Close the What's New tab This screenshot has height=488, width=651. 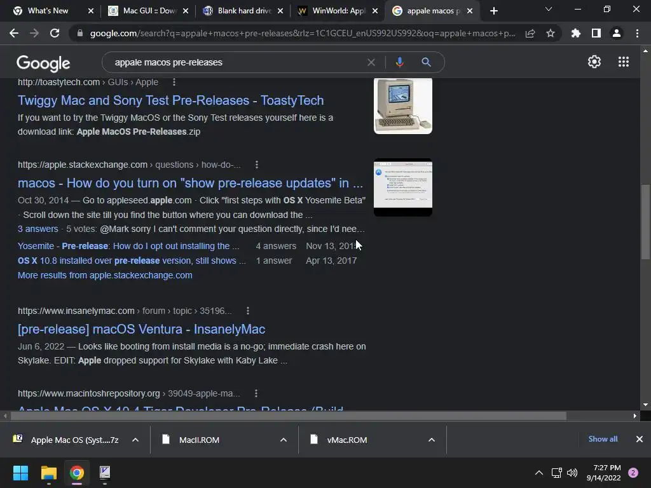91,11
